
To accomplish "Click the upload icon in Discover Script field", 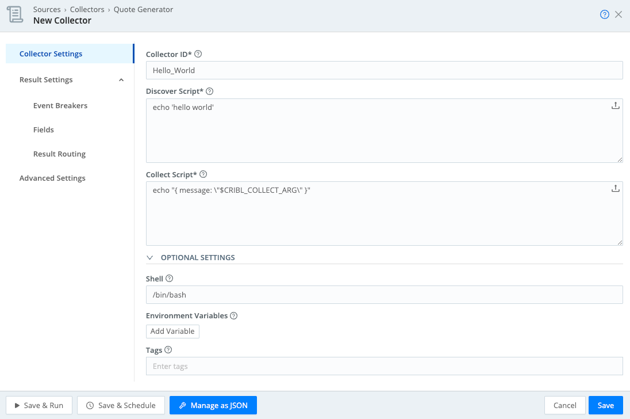I will tap(615, 106).
